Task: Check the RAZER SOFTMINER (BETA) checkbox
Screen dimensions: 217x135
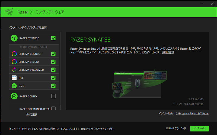Action: pos(53,108)
